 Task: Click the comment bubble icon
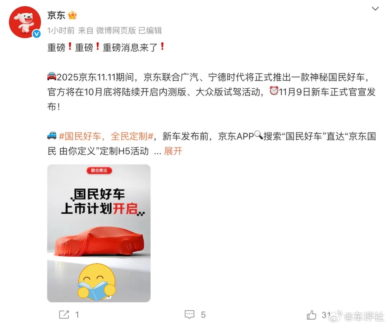pyautogui.click(x=190, y=315)
